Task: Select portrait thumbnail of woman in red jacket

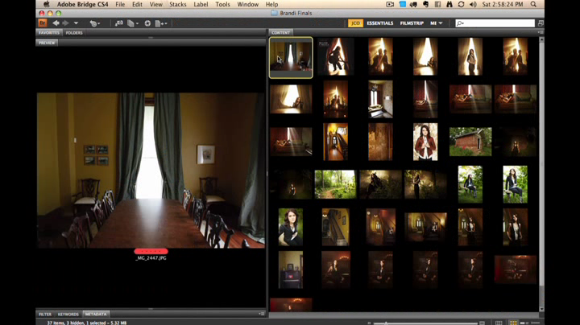Action: [425, 142]
